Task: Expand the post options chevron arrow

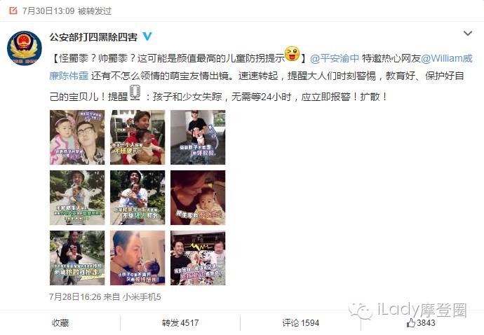Action: tap(468, 33)
